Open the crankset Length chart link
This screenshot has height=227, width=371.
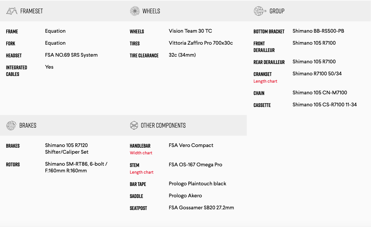pos(265,81)
